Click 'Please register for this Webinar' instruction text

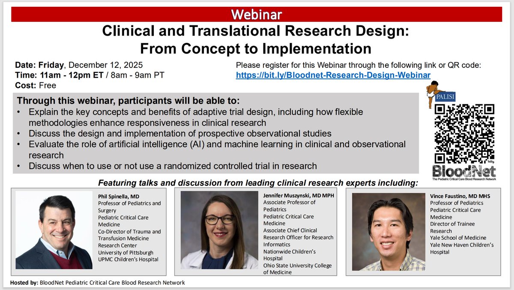[359, 65]
